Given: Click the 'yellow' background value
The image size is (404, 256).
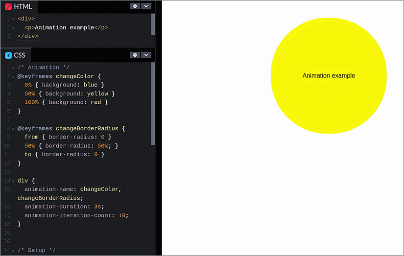Looking at the screenshot, I should click(97, 93).
